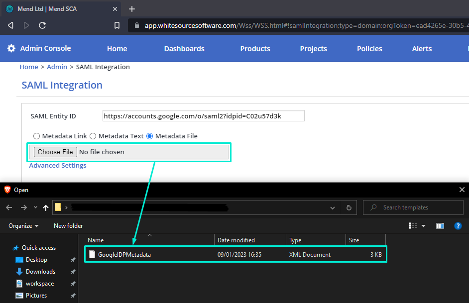Click the blue help question mark icon
Screen dimensions: 469x303
(458, 226)
